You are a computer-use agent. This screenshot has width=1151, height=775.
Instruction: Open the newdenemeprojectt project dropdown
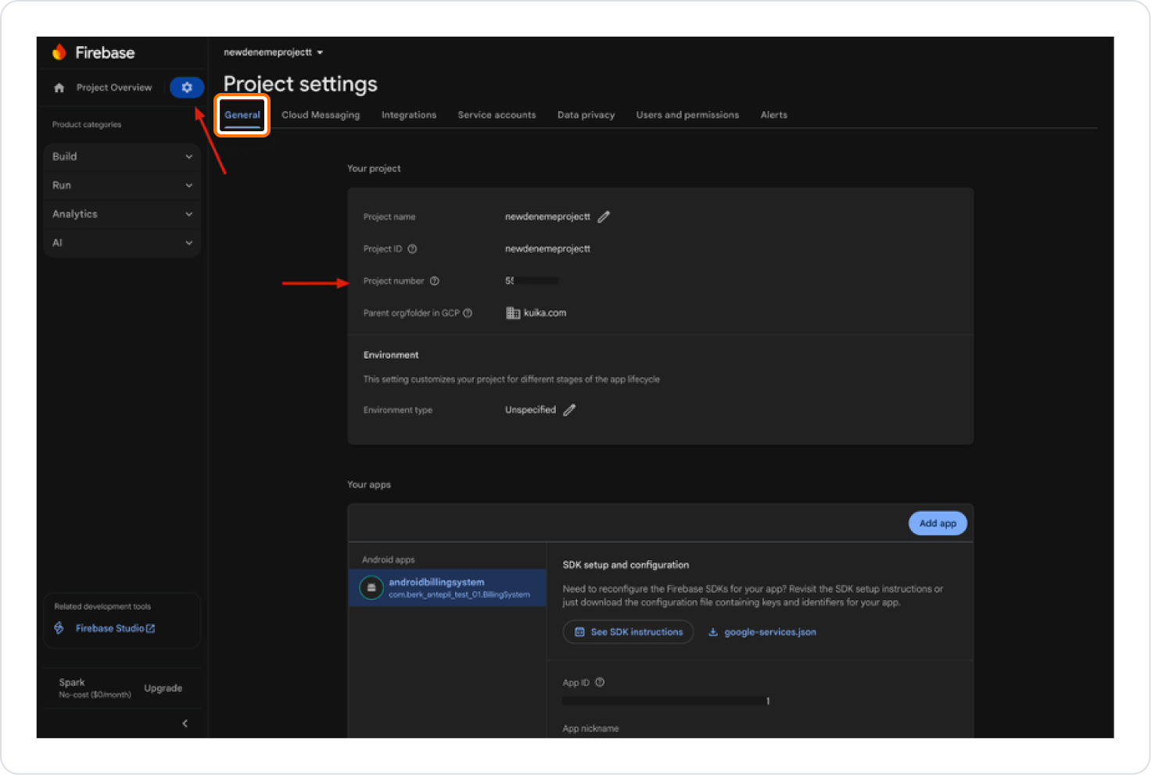click(x=274, y=52)
